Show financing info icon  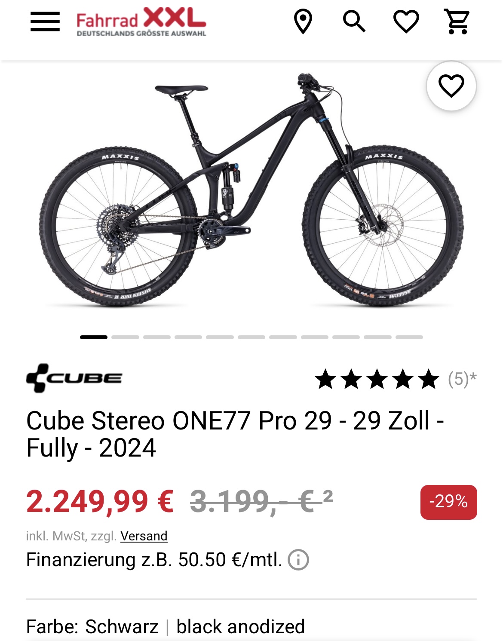(x=298, y=560)
